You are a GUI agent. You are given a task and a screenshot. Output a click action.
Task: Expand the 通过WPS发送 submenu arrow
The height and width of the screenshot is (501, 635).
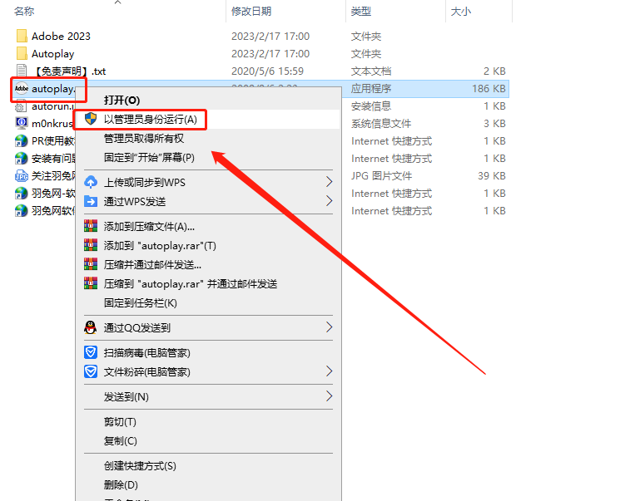coord(329,201)
